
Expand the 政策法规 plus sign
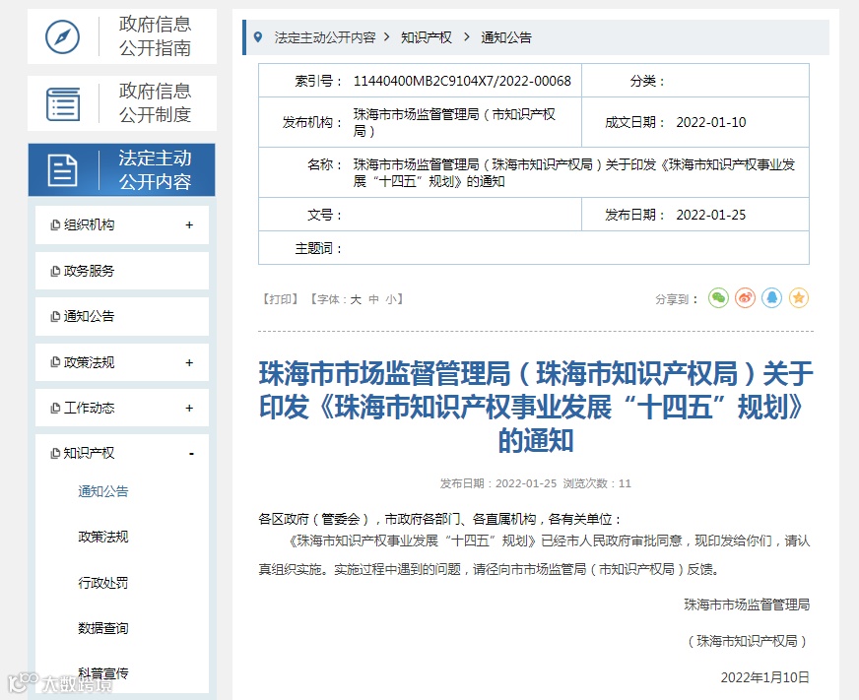click(x=189, y=362)
